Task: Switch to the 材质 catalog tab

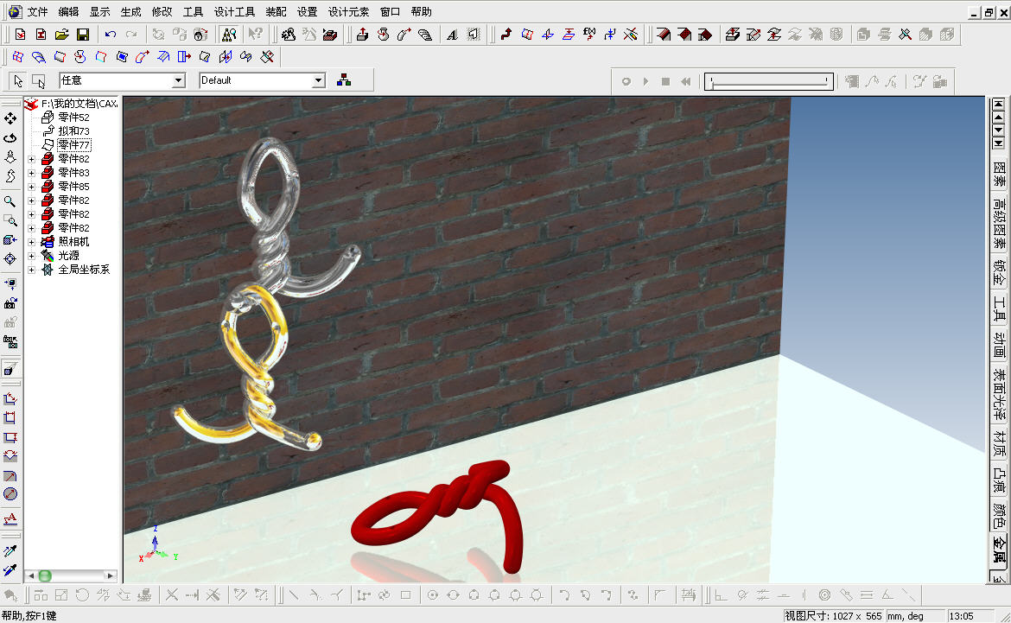Action: [999, 443]
